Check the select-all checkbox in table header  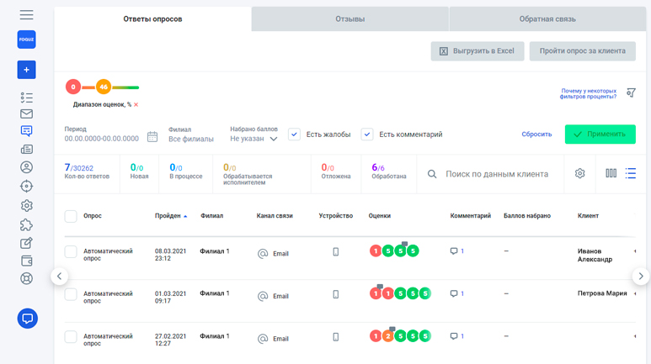point(71,216)
